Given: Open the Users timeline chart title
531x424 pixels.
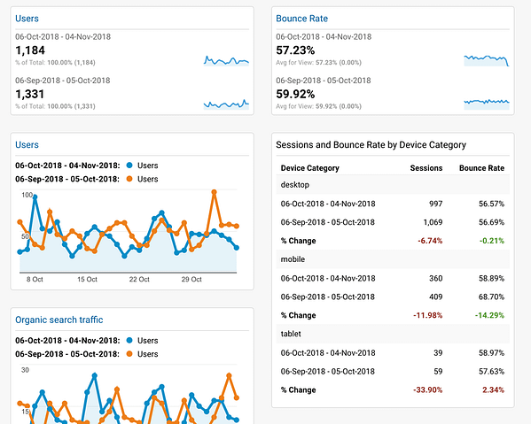Looking at the screenshot, I should [x=27, y=144].
